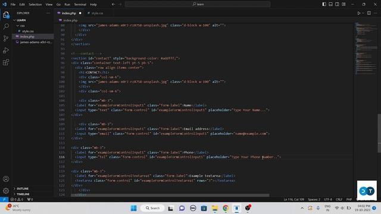The image size is (381, 214).
Task: Open the Extensions view
Action: pos(6,62)
